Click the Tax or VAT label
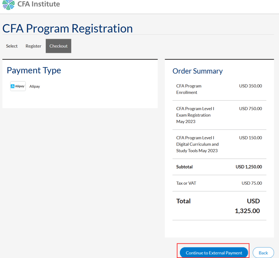This screenshot has height=258, width=279. [186, 183]
